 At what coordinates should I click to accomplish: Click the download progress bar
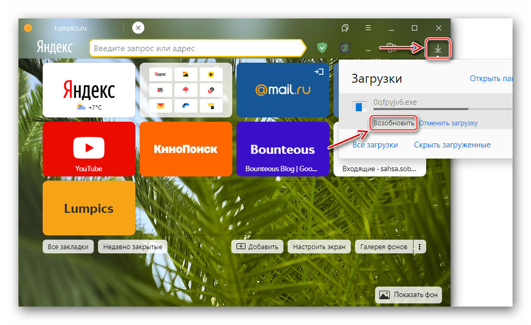(x=442, y=109)
